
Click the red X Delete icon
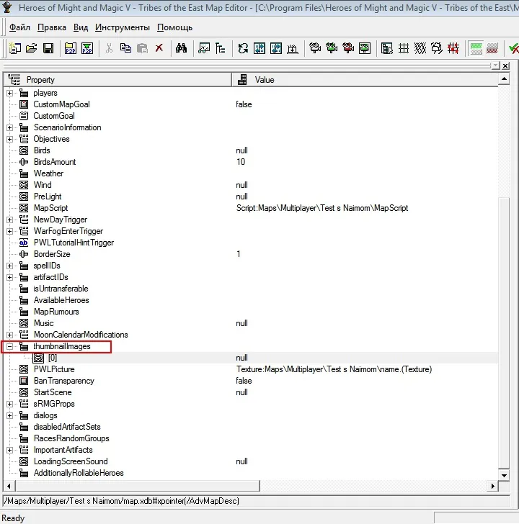click(159, 48)
